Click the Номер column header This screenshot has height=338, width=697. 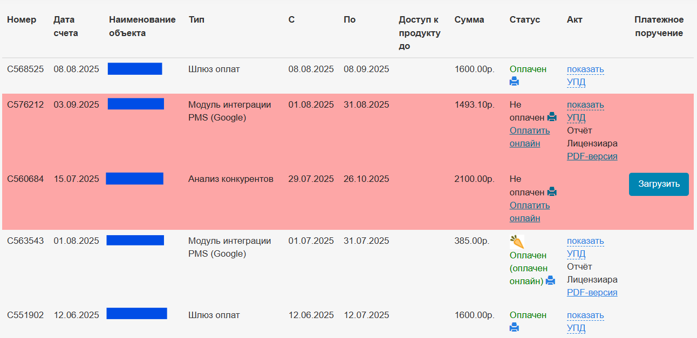coord(22,20)
